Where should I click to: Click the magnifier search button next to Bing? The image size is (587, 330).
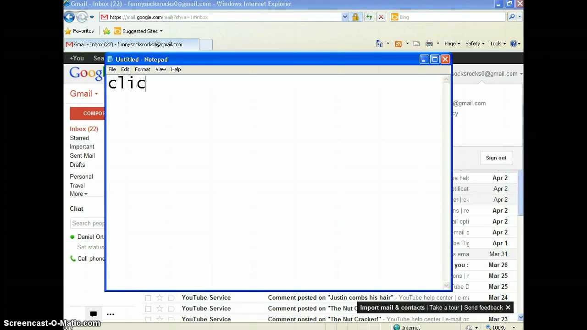point(512,17)
